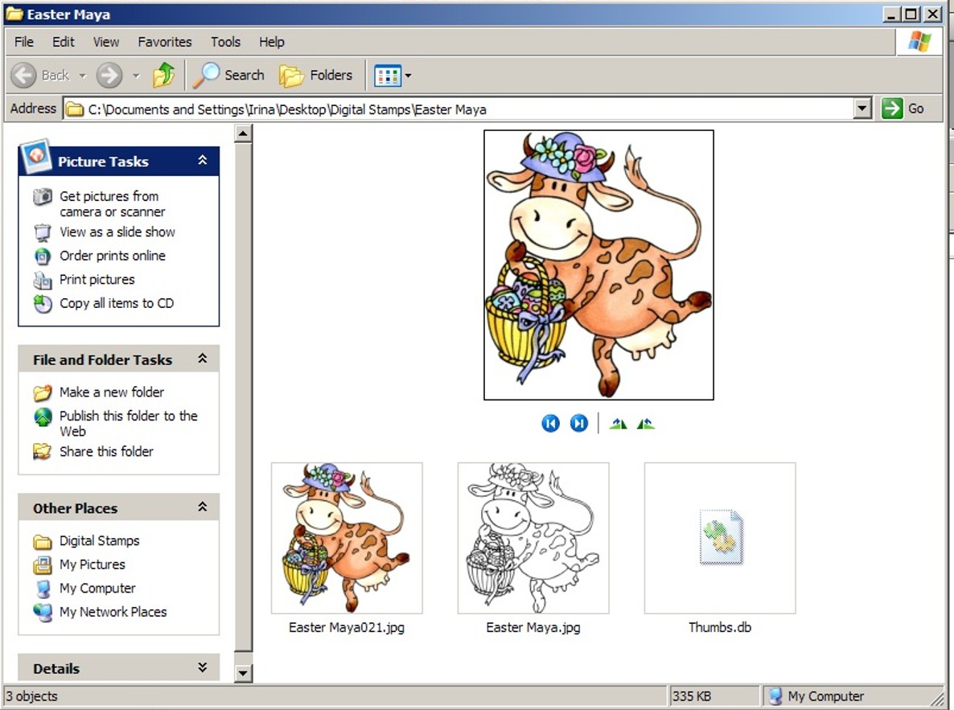This screenshot has height=710, width=954.
Task: Click the Order prints online icon
Action: pos(42,257)
